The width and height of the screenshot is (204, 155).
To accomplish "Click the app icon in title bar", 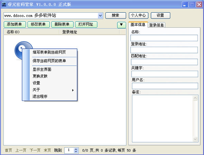I will click(x=4, y=4).
